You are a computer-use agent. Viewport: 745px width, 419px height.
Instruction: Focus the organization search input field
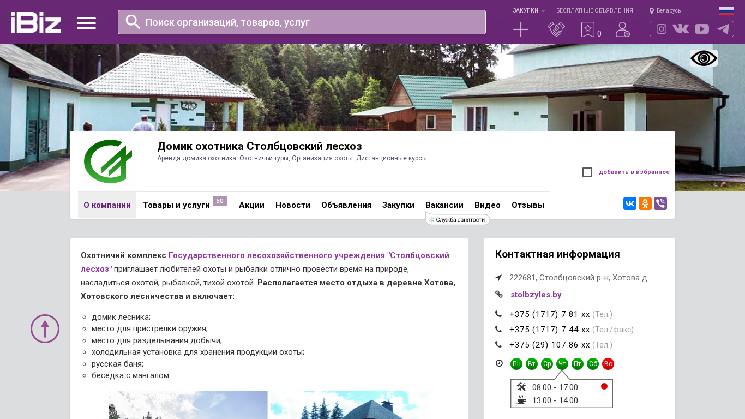(302, 22)
